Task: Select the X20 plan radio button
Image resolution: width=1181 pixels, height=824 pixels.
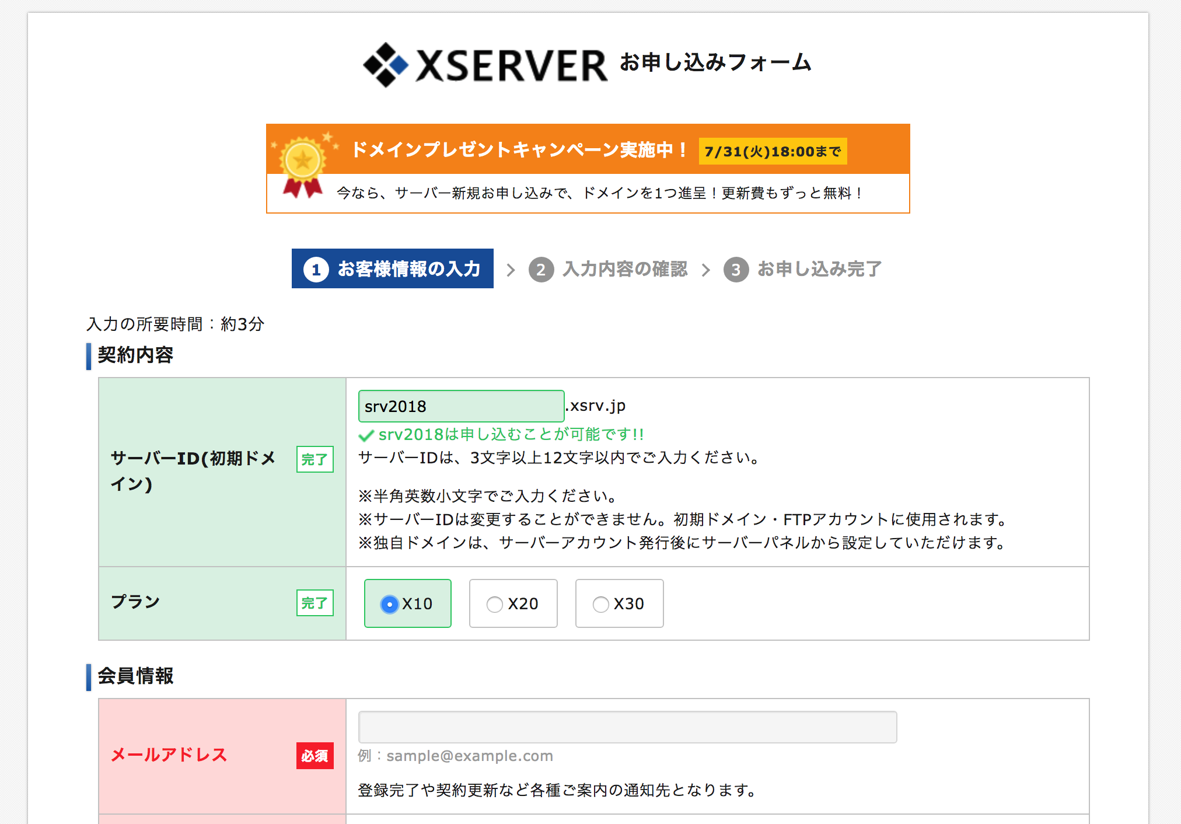Action: pyautogui.click(x=495, y=605)
